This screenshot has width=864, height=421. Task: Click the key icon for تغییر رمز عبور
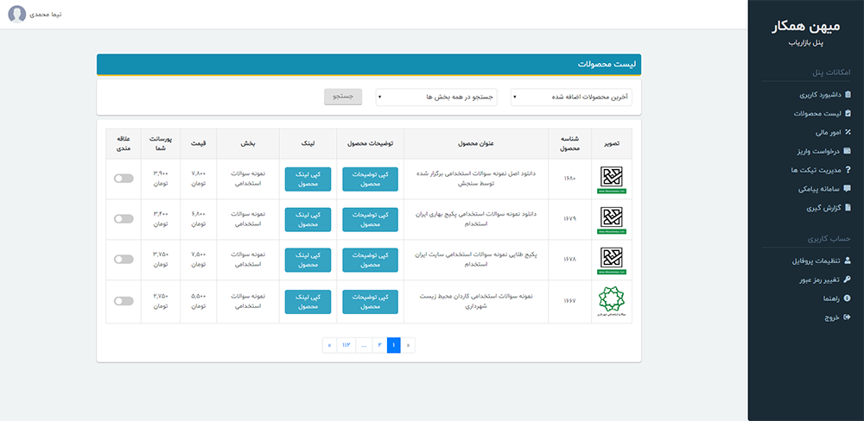848,280
